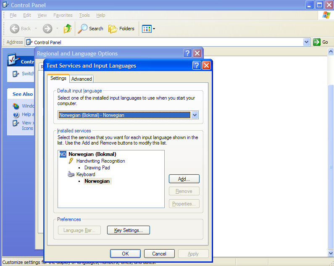Select the NO language badge icon

(x=63, y=154)
